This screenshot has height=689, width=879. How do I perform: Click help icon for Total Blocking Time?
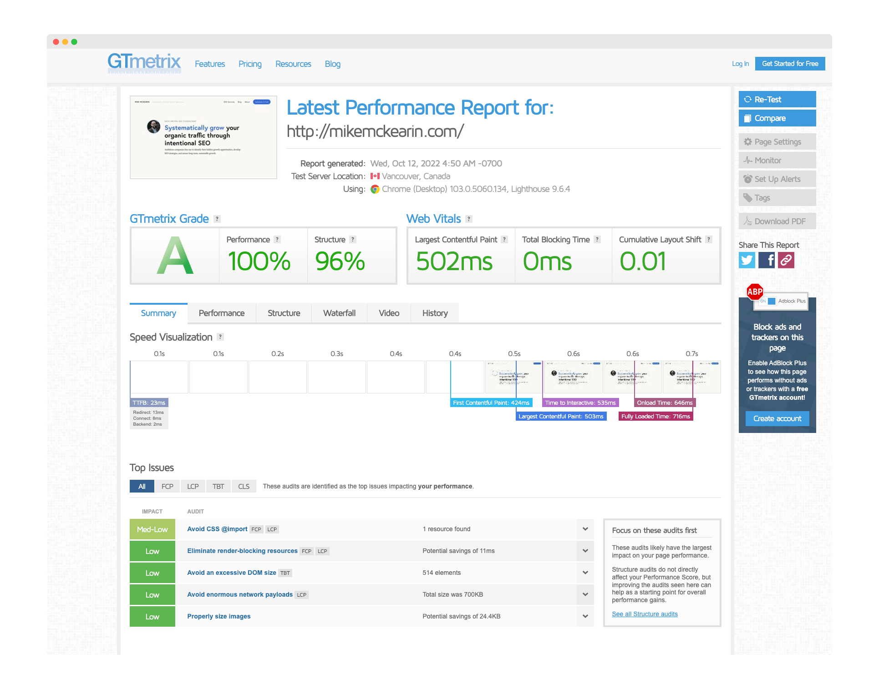click(597, 240)
